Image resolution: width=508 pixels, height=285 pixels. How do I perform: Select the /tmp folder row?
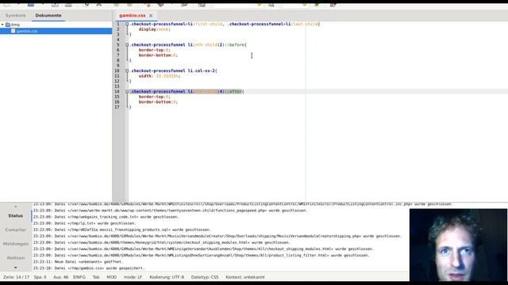coord(56,25)
